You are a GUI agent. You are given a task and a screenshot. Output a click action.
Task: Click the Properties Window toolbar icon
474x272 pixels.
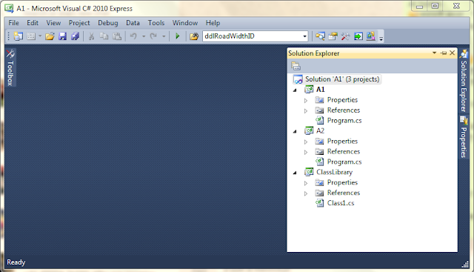[x=333, y=36]
